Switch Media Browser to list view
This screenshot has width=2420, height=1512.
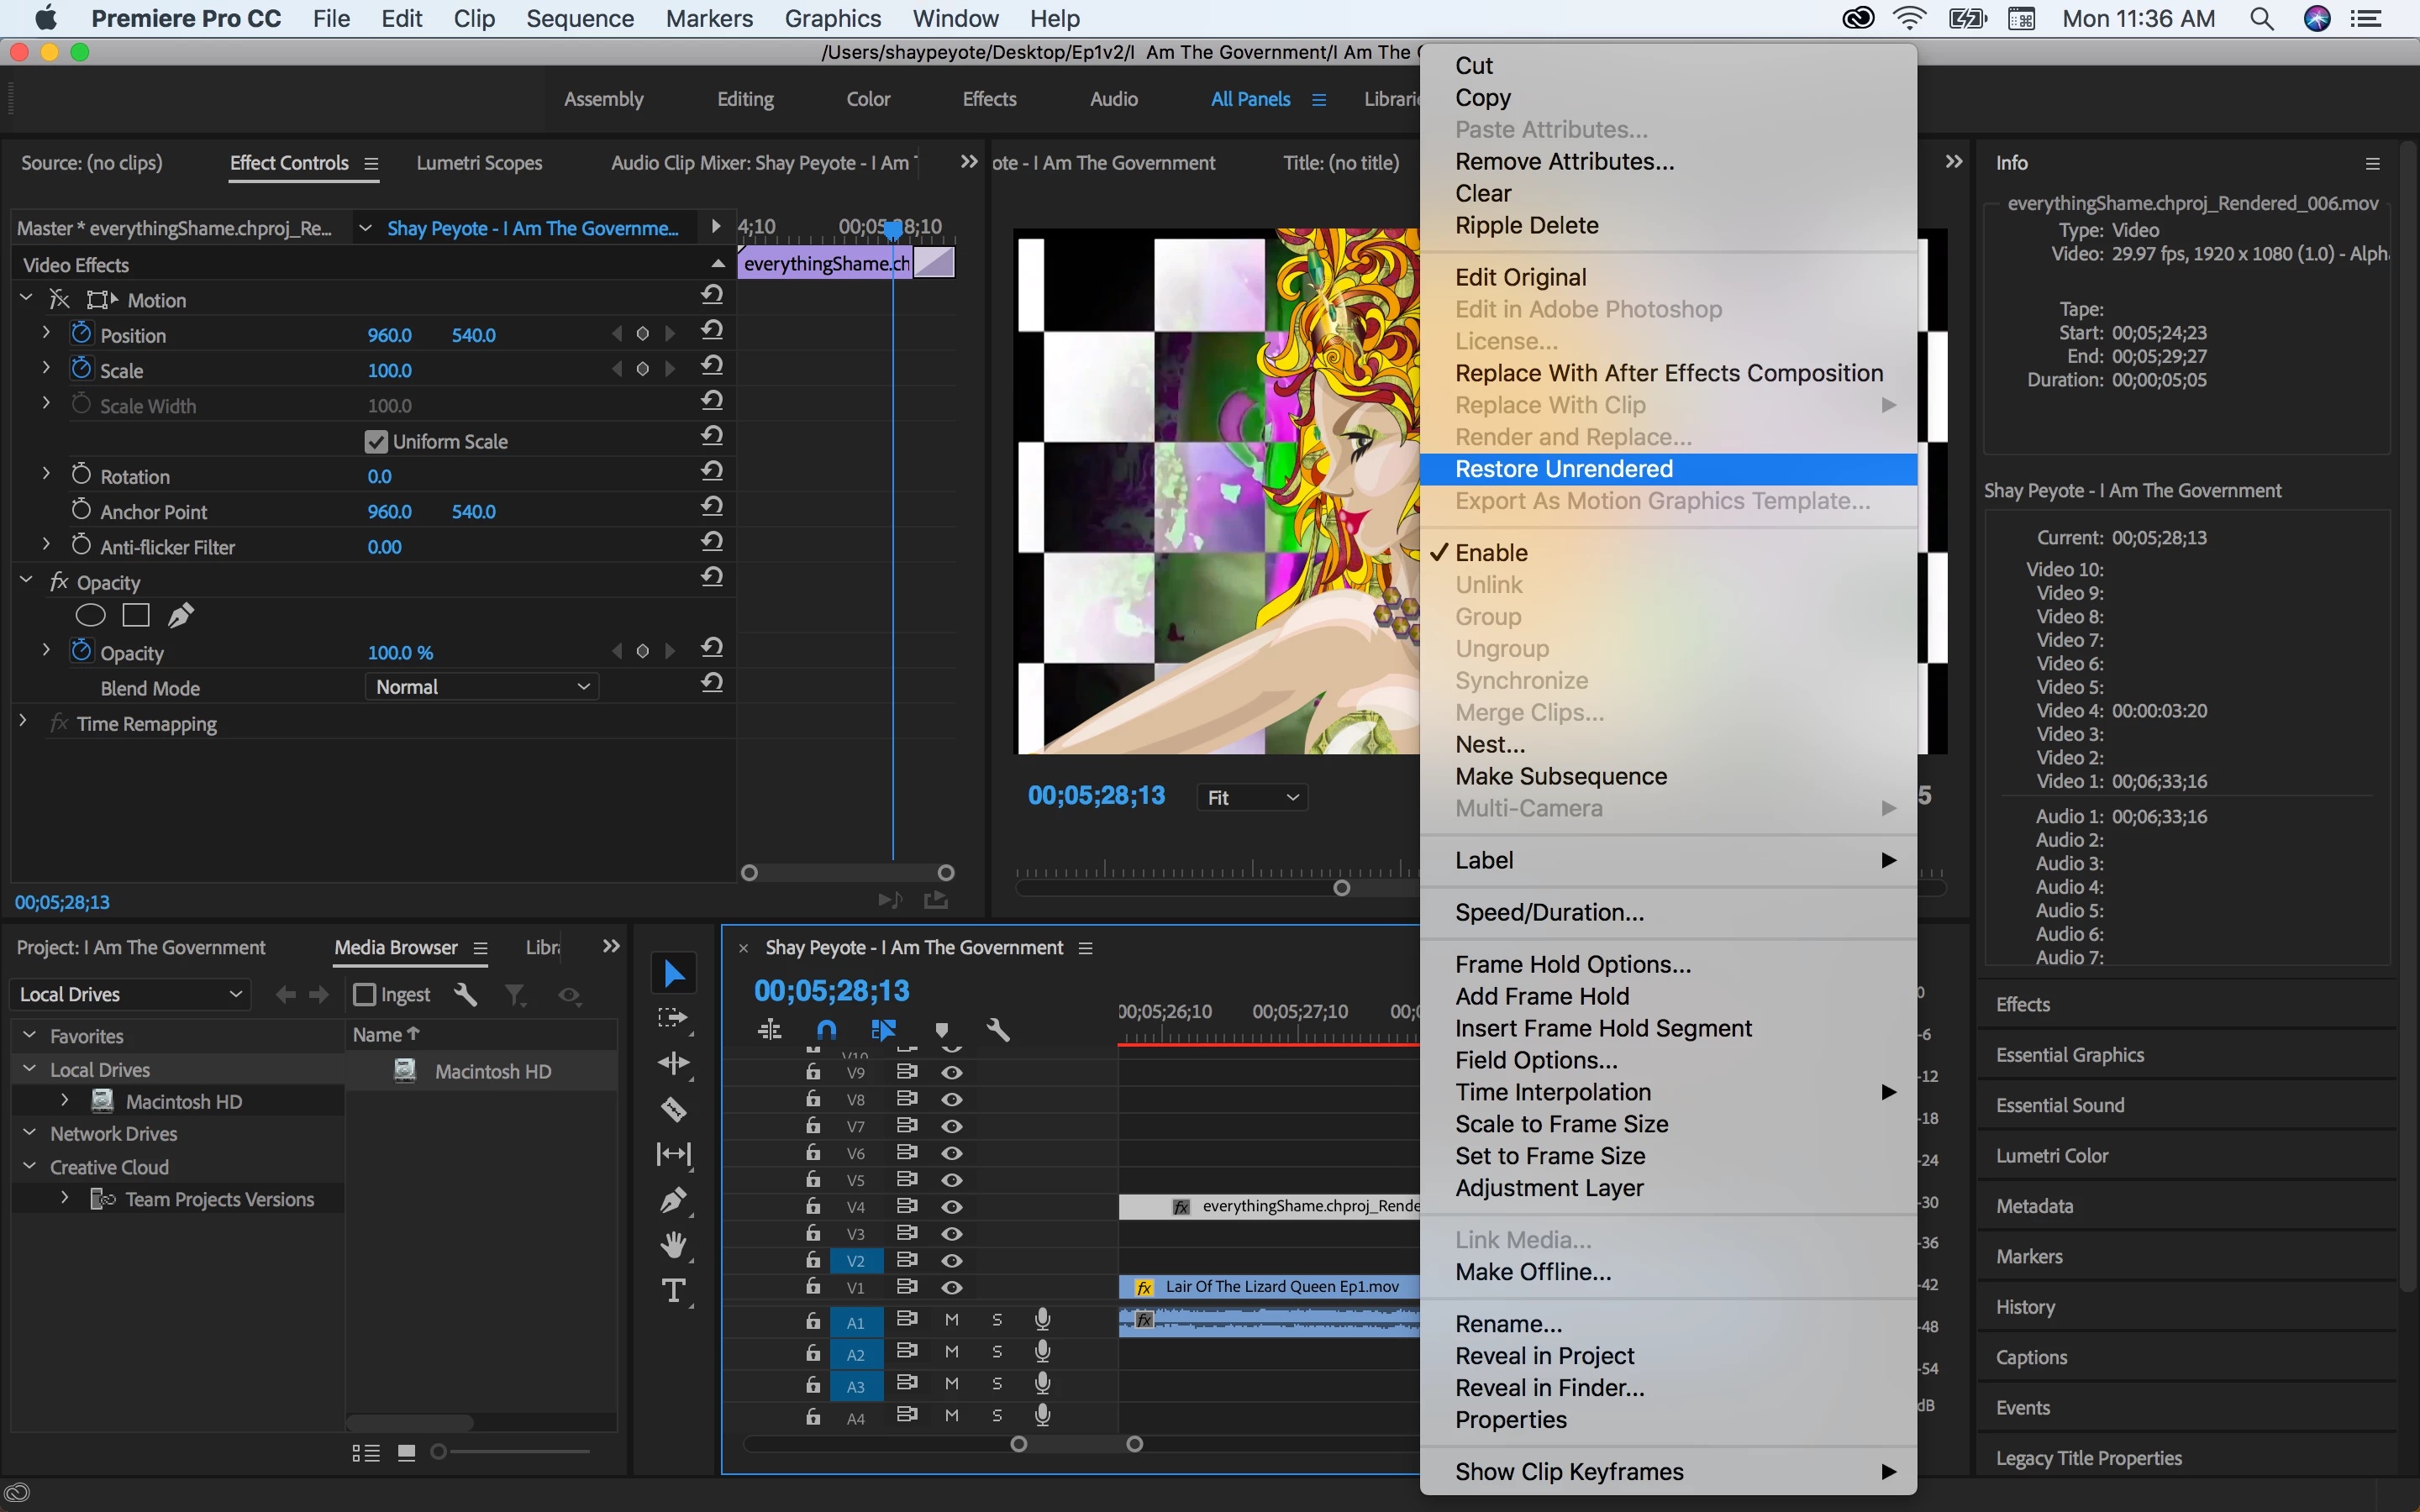click(366, 1453)
